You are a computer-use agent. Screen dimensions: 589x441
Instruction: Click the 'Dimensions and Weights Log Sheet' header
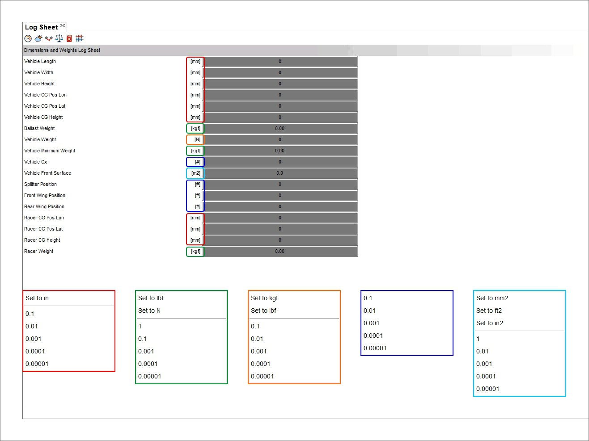(62, 50)
